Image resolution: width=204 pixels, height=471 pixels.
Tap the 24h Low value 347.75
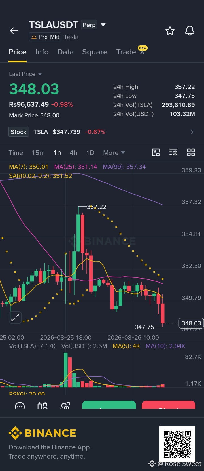pos(184,96)
